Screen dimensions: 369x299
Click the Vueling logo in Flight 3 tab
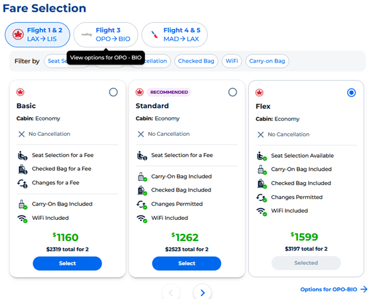(86, 35)
